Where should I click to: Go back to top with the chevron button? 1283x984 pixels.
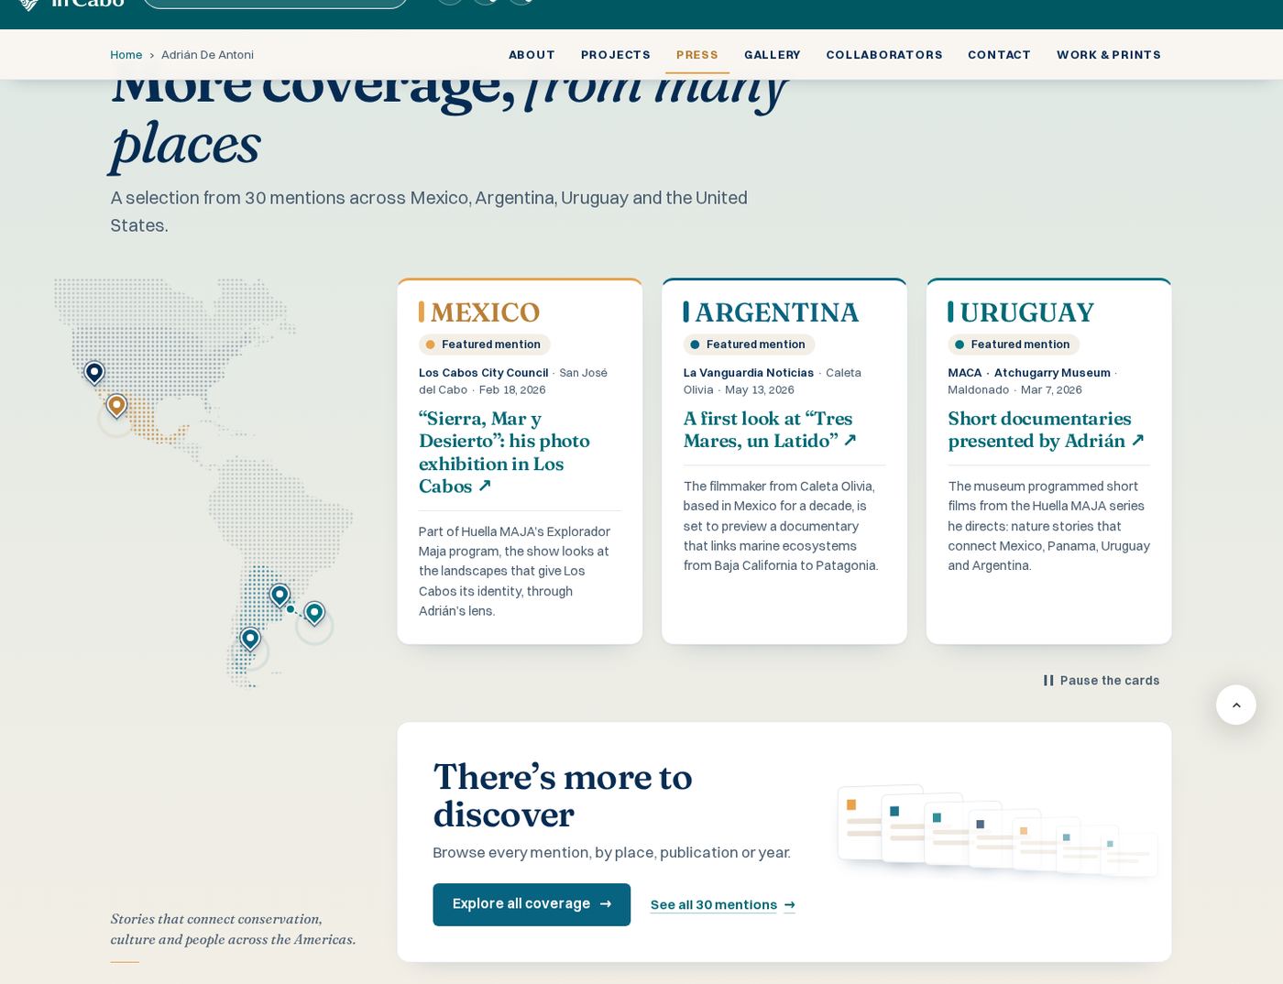pos(1235,705)
